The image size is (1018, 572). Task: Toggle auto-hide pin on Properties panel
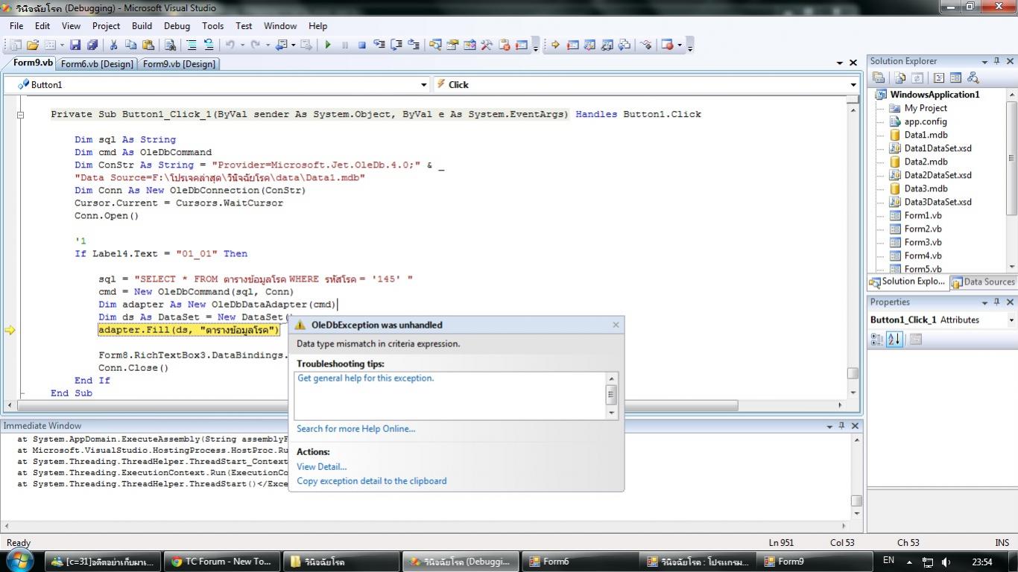997,302
